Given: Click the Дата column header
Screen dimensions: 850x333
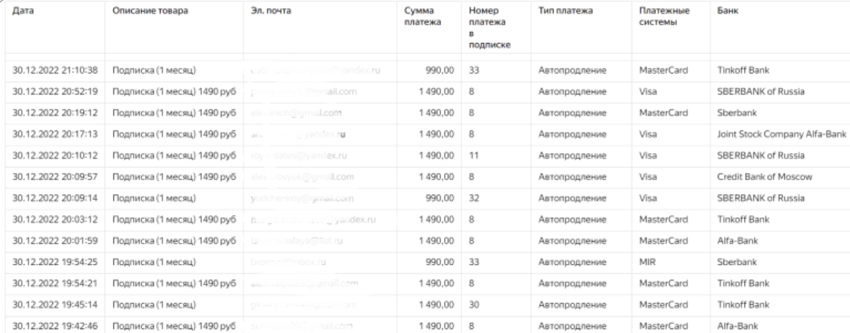Looking at the screenshot, I should 23,10.
